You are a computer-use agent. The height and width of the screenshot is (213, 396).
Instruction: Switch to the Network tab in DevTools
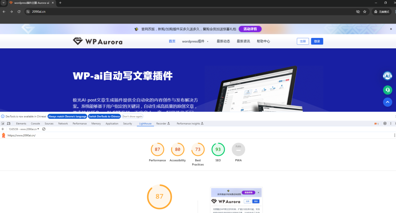coord(63,124)
